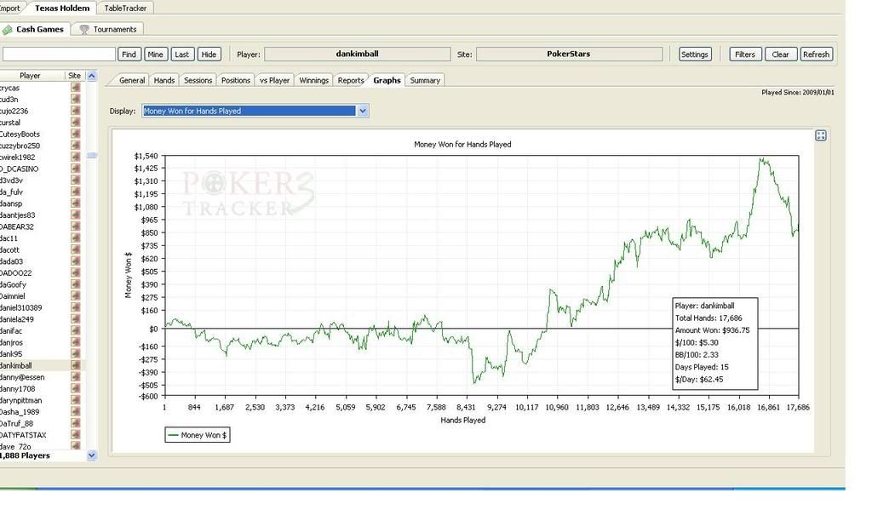Screen dimensions: 872x527
Task: Click the site icon beside danny1708
Action: [x=75, y=388]
